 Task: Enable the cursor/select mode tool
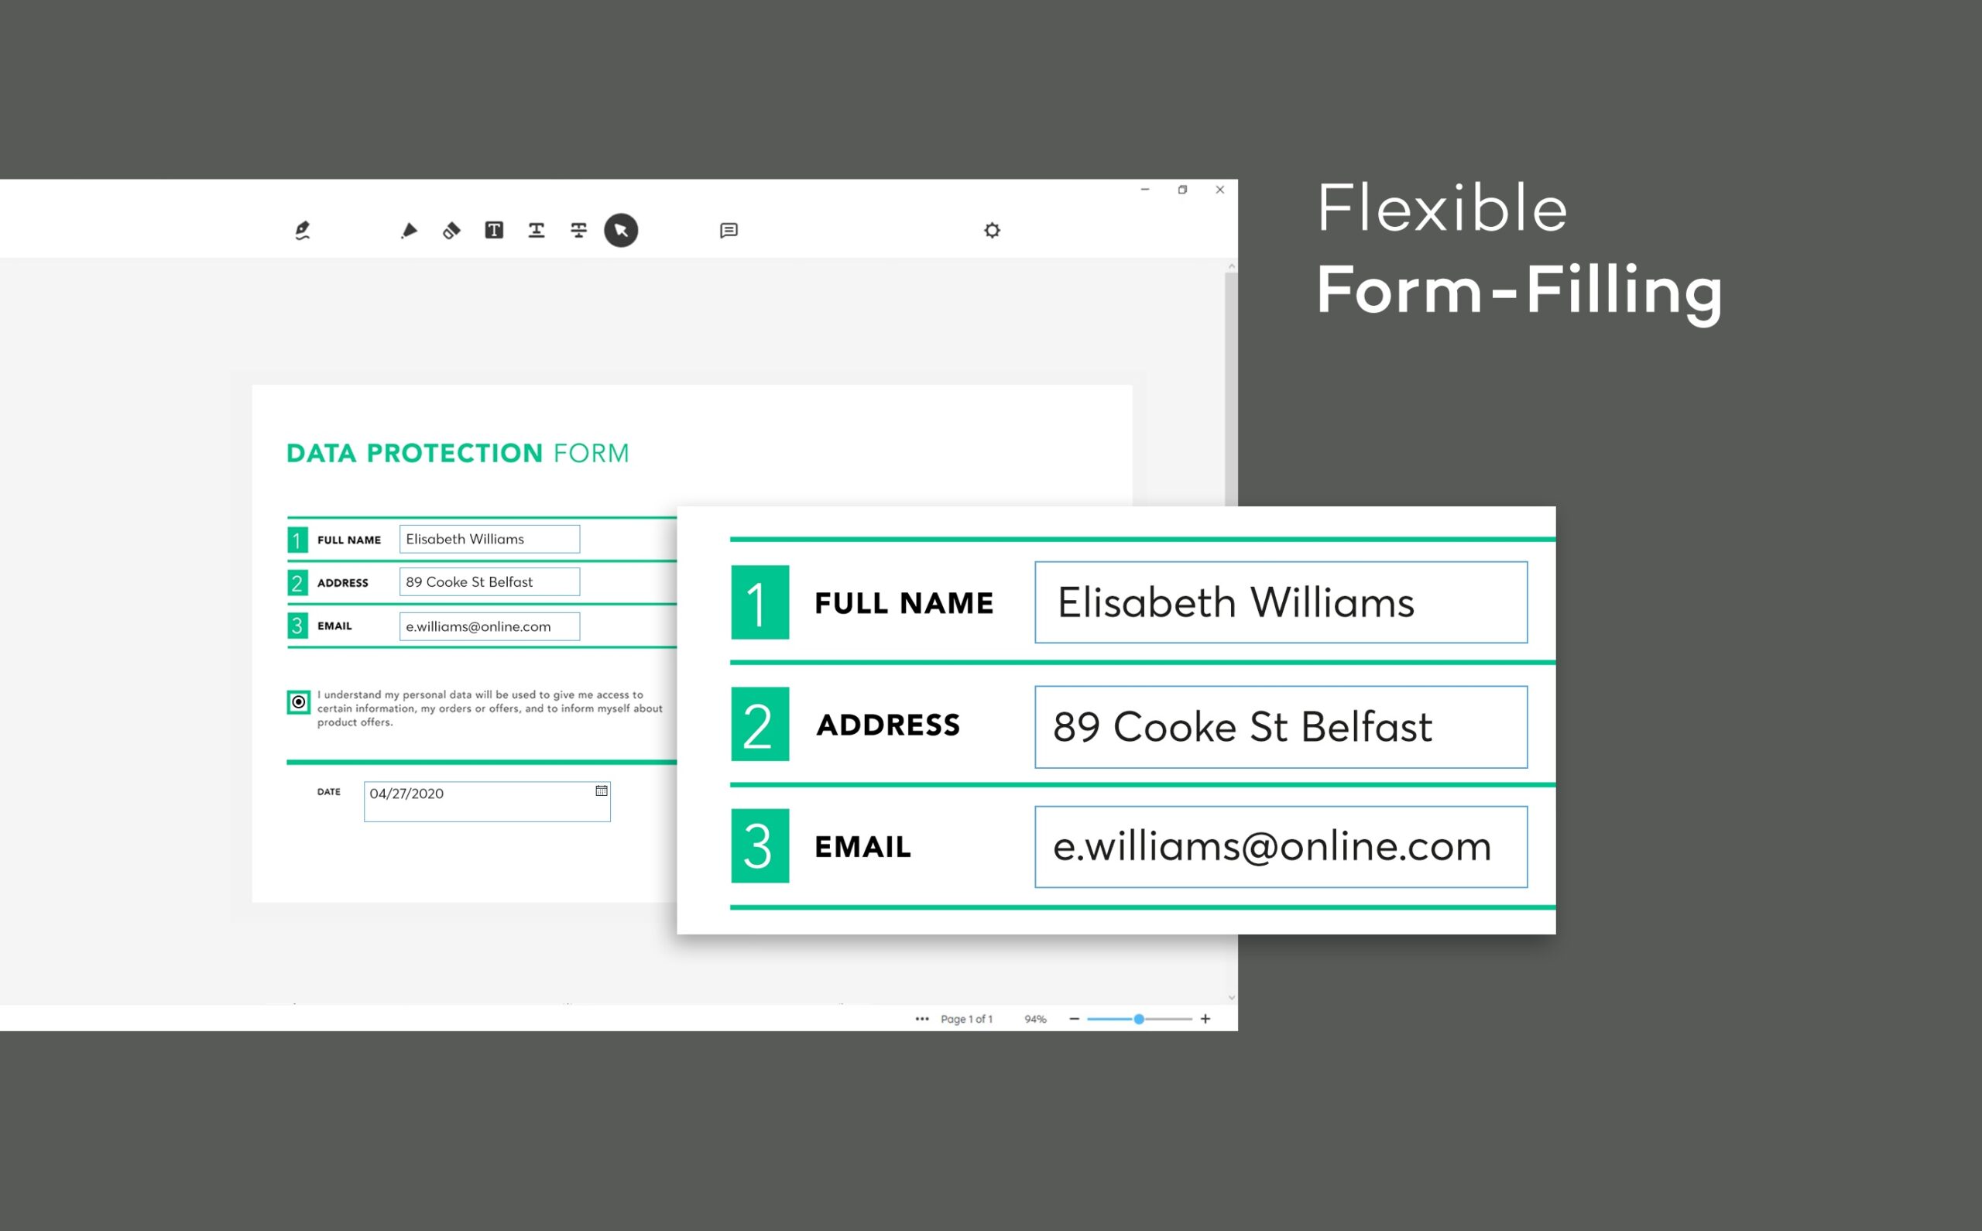point(621,230)
